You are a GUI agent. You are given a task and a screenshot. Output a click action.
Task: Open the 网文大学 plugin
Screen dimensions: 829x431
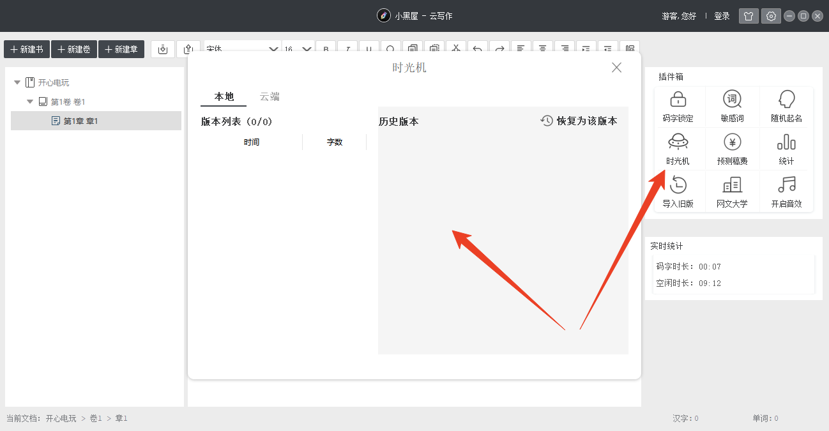coord(732,191)
